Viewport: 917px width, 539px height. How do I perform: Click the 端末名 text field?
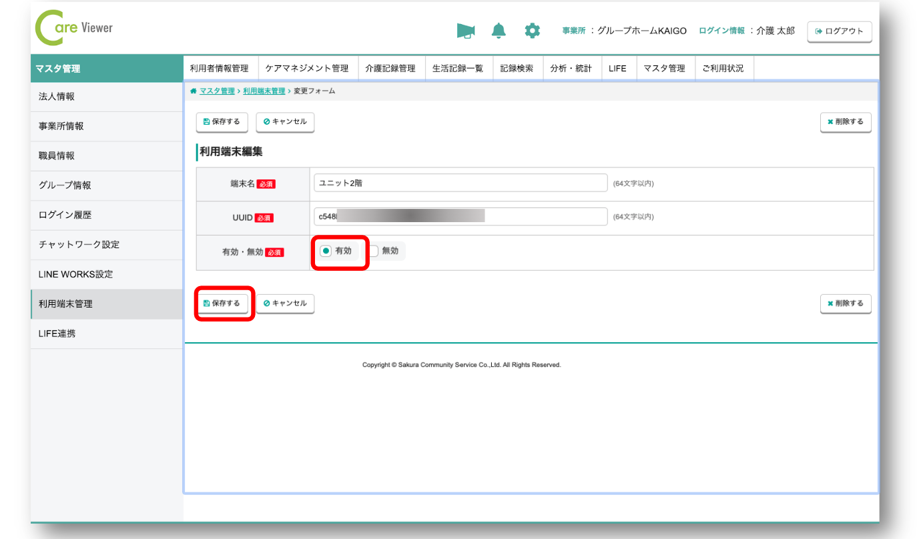point(460,183)
